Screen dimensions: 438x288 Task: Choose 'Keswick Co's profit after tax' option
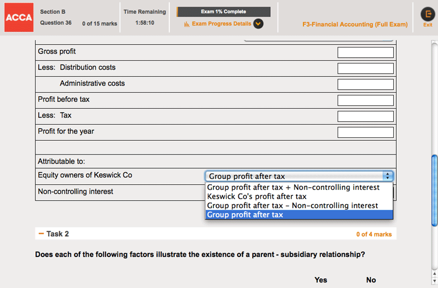point(257,196)
